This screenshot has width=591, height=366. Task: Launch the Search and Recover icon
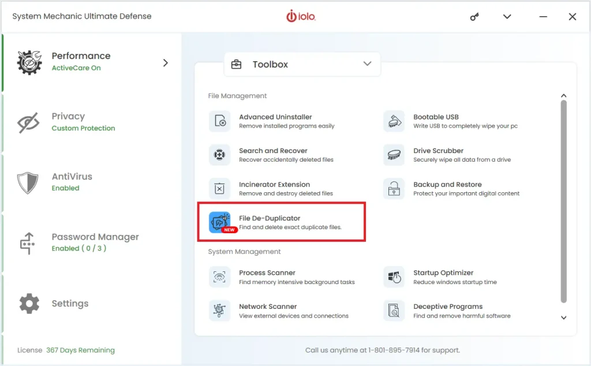pos(219,155)
